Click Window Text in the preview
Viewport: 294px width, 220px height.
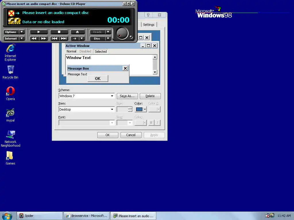(x=78, y=58)
